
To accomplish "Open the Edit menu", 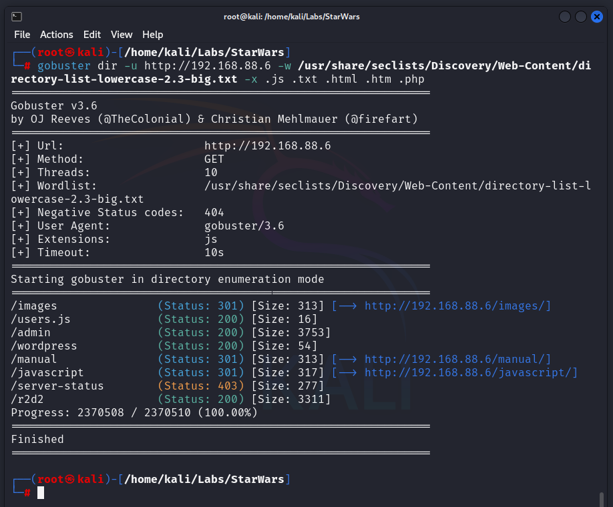I will click(92, 35).
